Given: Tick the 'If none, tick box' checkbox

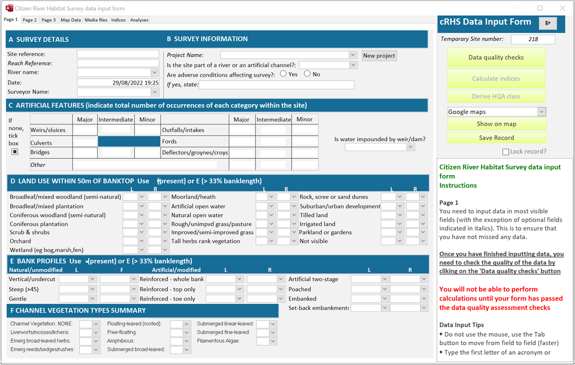Looking at the screenshot, I should point(15,151).
